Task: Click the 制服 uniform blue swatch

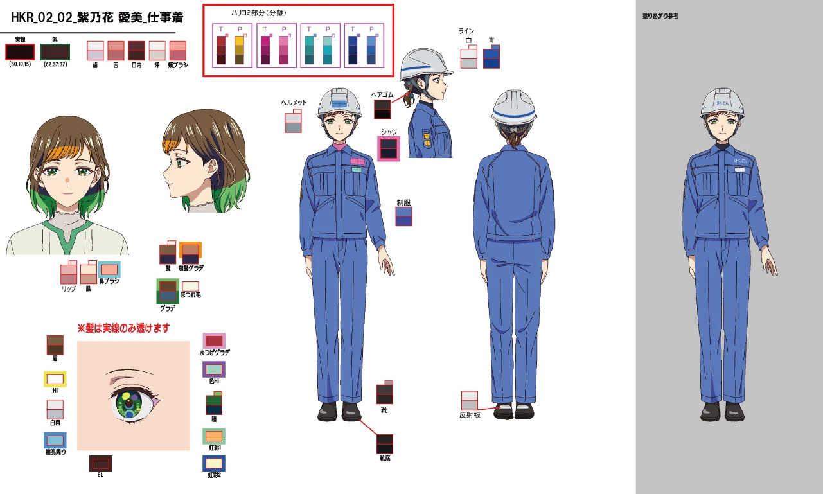Action: pos(403,216)
